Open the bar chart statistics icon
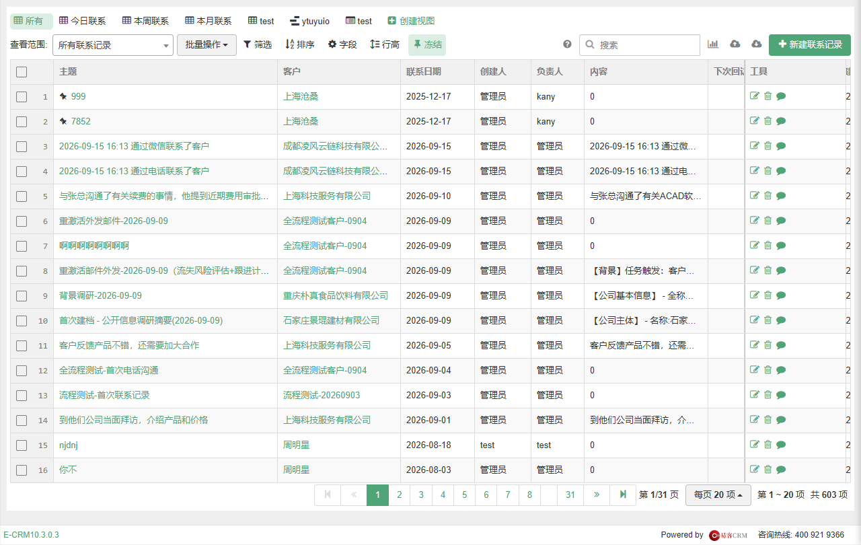Screen dimensions: 861x545 tap(713, 44)
